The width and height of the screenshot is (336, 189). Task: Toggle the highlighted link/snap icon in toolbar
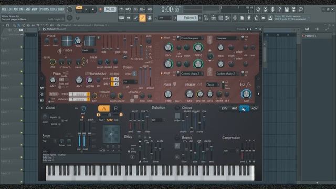[142, 18]
